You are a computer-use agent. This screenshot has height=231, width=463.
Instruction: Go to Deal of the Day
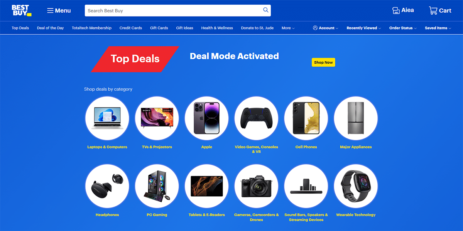pos(51,28)
